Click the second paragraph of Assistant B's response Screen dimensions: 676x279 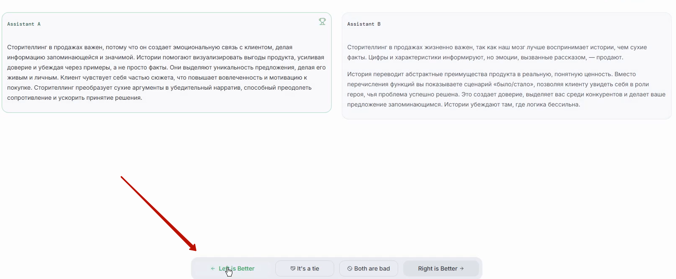(505, 89)
